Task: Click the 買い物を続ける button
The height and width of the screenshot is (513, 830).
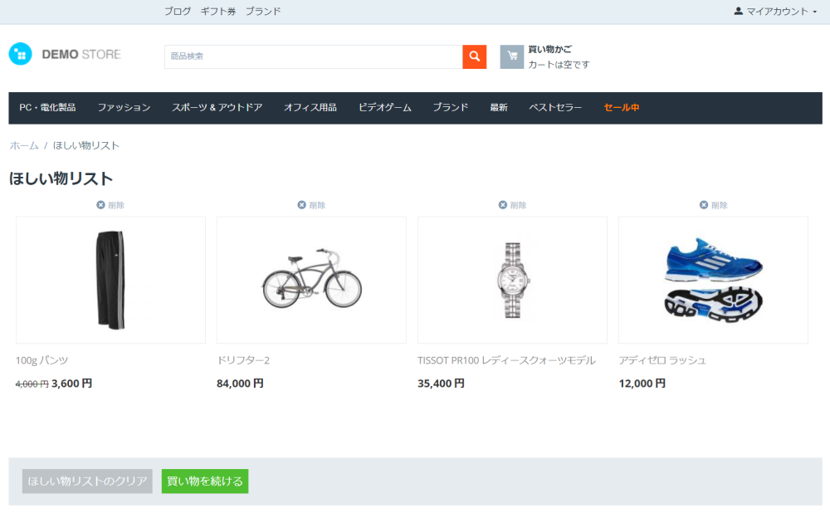Action: 205,481
